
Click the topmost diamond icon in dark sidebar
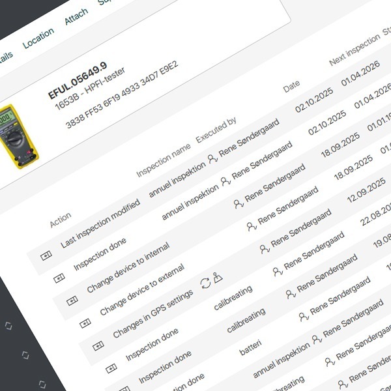point(8,324)
